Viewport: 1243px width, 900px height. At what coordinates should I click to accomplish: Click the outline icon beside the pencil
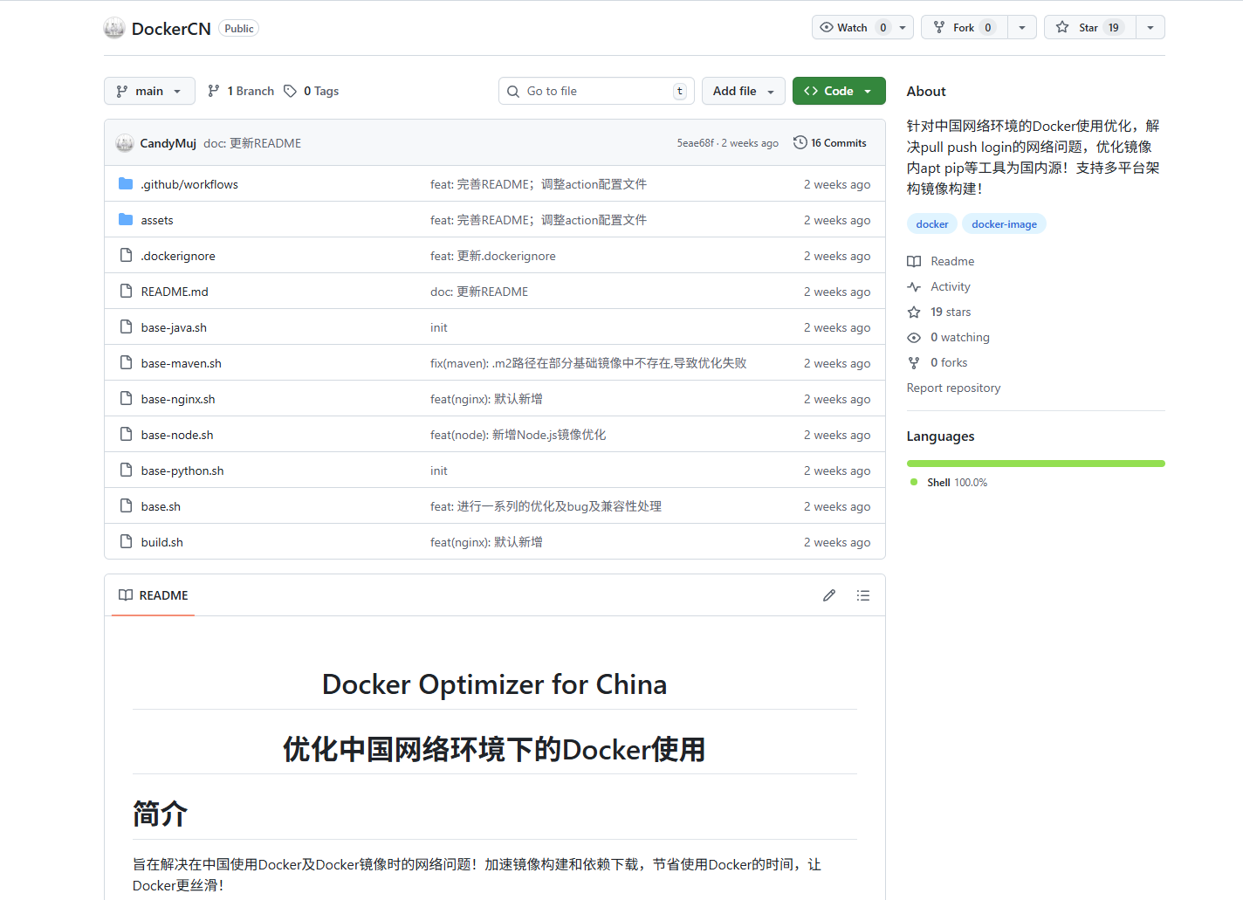(x=863, y=594)
